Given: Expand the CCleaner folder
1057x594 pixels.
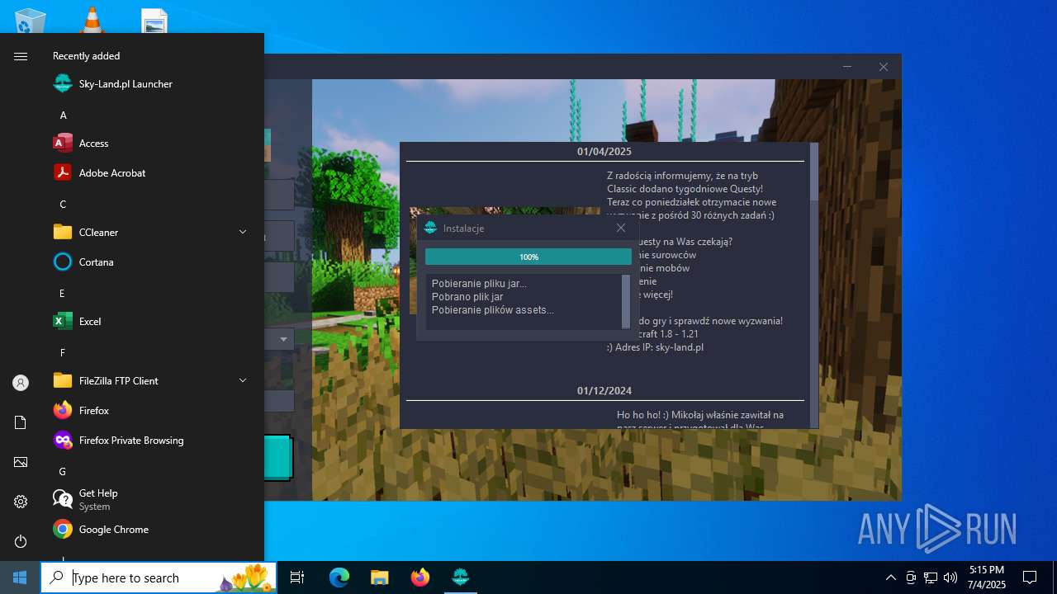Looking at the screenshot, I should [x=243, y=233].
